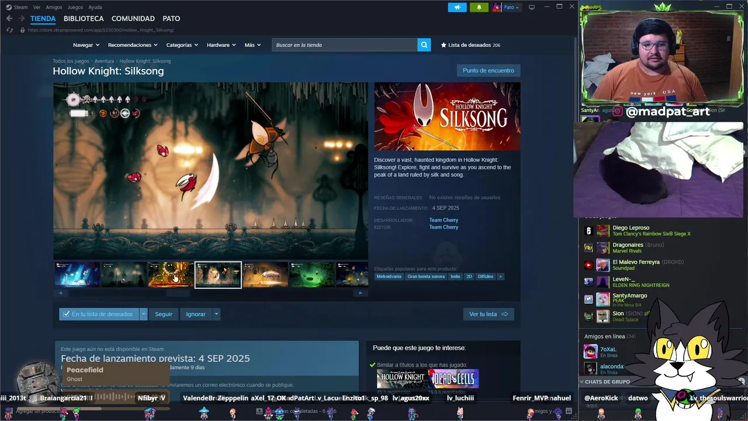Image resolution: width=748 pixels, height=421 pixels.
Task: Click the Ver tu lista button
Action: point(489,314)
